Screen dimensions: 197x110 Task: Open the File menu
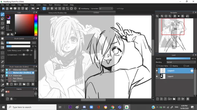pos(2,5)
